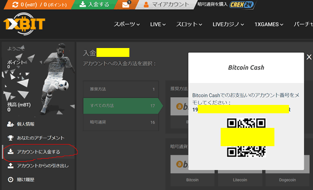Click the Bitcoin Cash popup title
The height and width of the screenshot is (190, 313).
[x=246, y=67]
